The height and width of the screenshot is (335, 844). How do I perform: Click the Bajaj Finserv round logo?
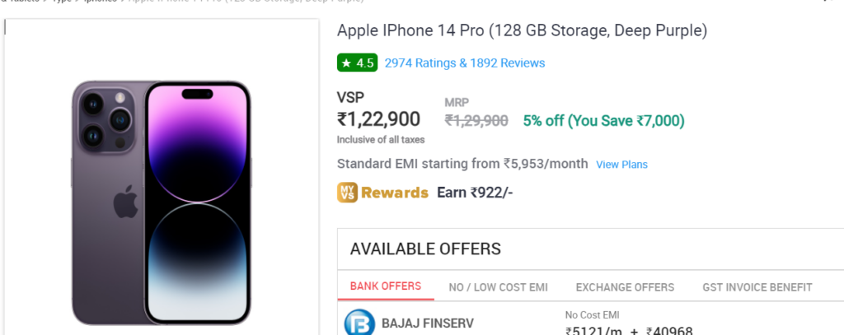359,323
